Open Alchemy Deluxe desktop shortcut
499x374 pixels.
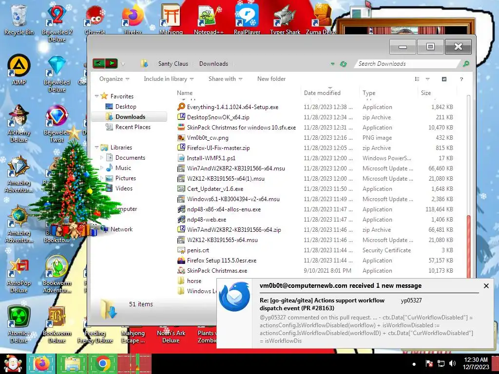click(19, 123)
